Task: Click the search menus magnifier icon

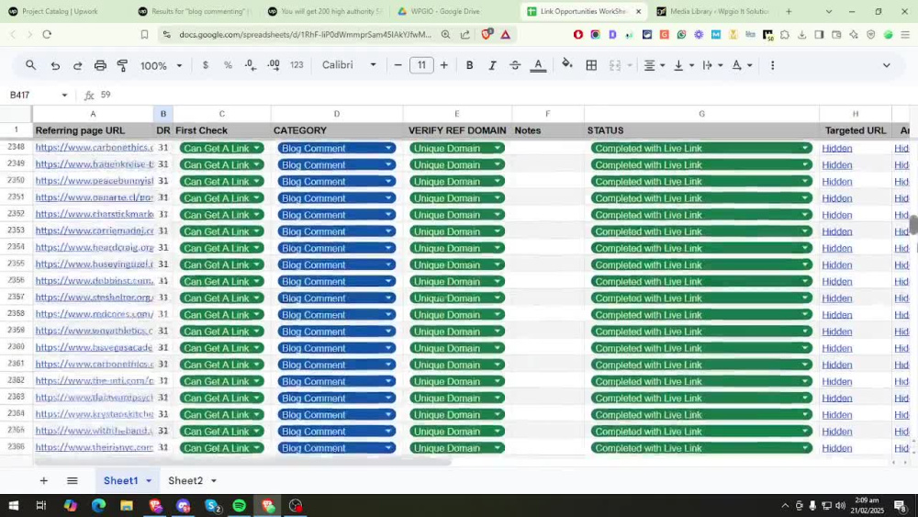Action: (x=30, y=65)
